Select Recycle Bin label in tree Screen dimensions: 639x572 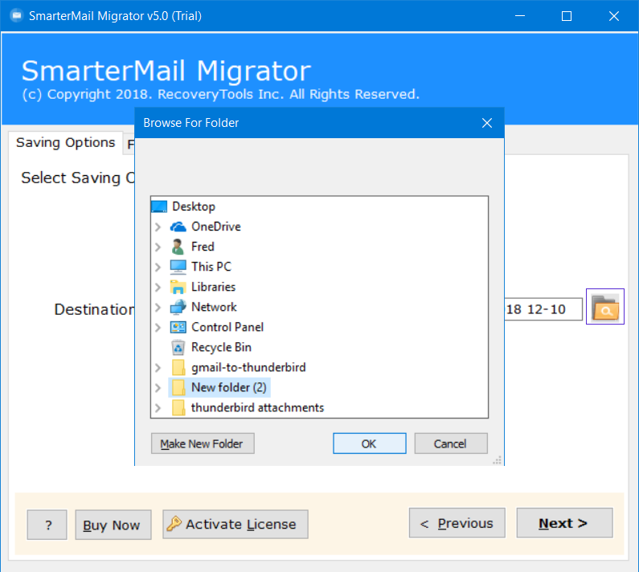[x=221, y=348]
